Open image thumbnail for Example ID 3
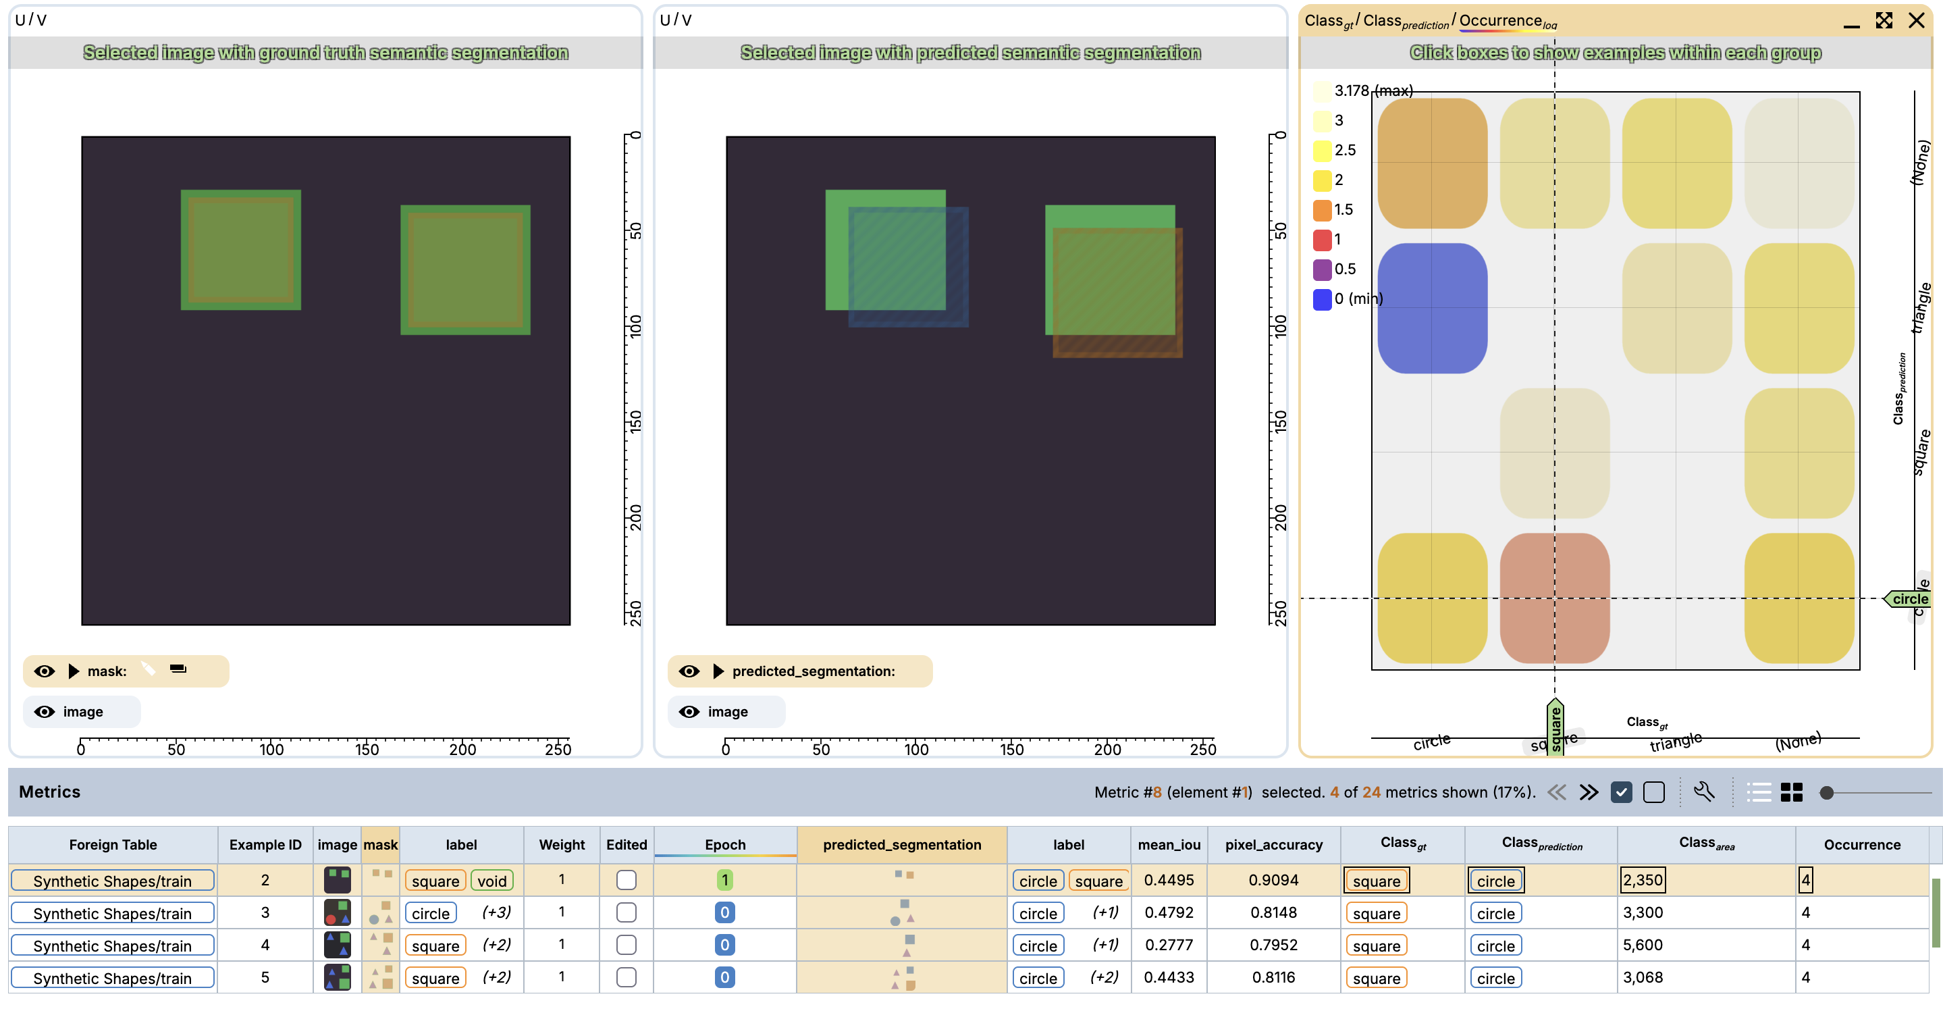 coord(337,912)
